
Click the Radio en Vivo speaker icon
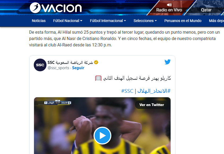(x=169, y=5)
